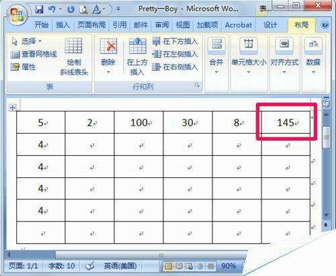Open the 行和列 dialog launcher
The image size is (336, 276).
[x=197, y=85]
